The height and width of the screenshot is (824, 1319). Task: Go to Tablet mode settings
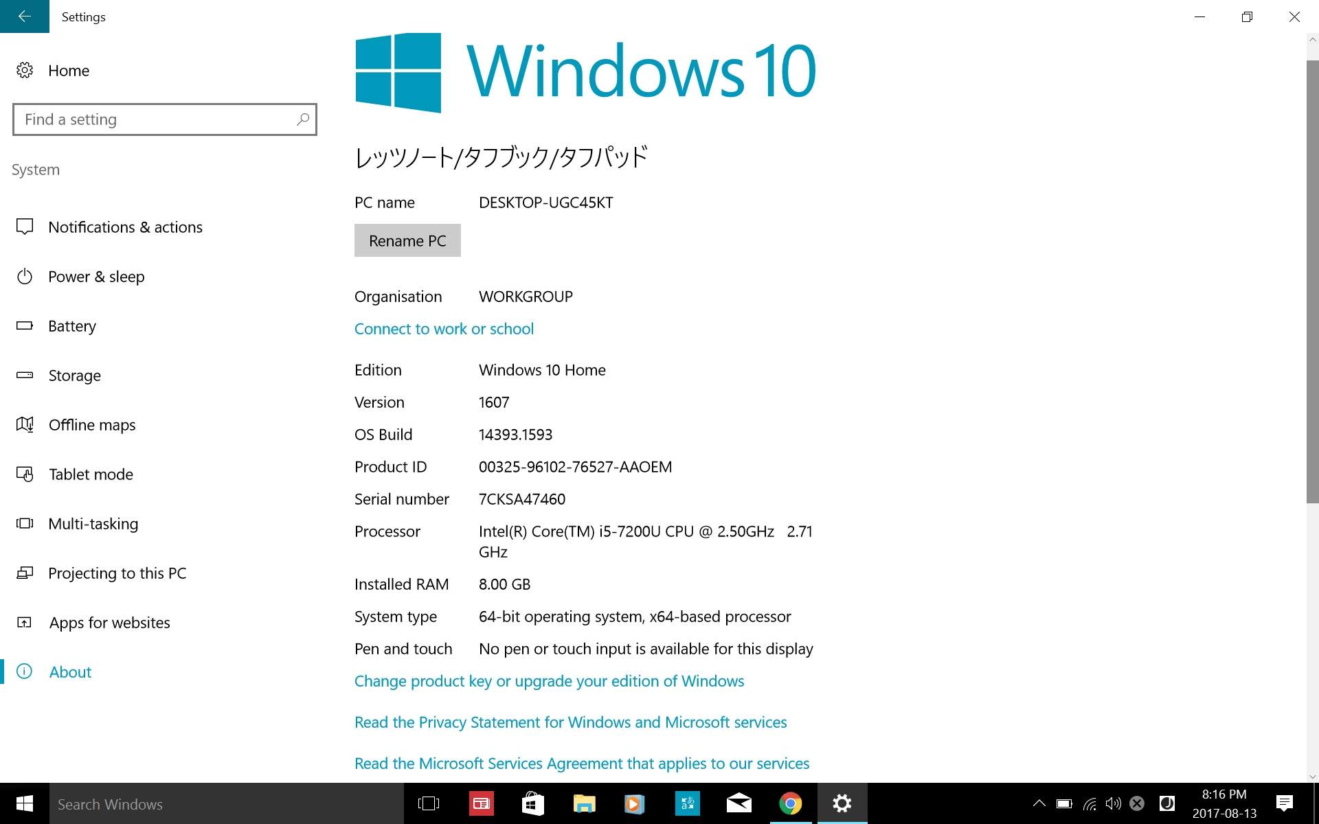pos(91,474)
